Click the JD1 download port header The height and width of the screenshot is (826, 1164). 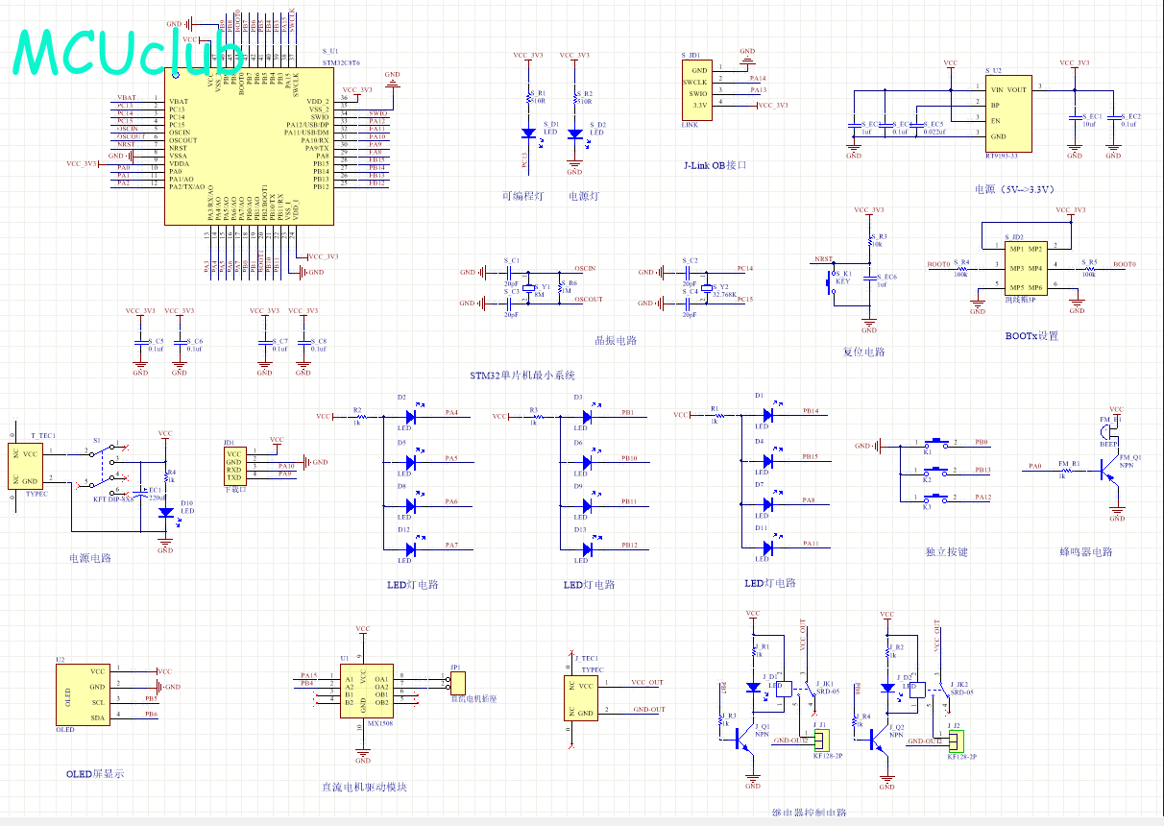click(234, 466)
